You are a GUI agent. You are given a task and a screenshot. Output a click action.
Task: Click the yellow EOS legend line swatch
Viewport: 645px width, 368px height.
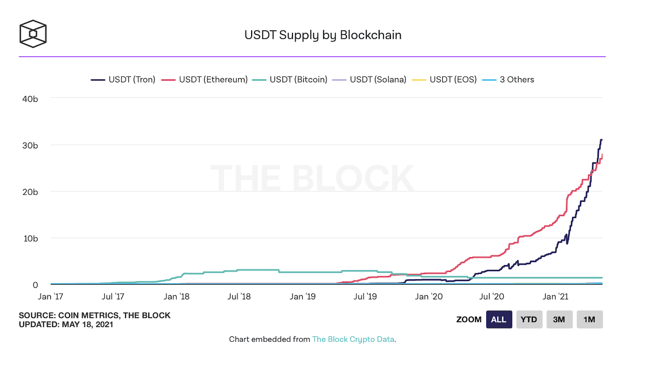tap(420, 80)
